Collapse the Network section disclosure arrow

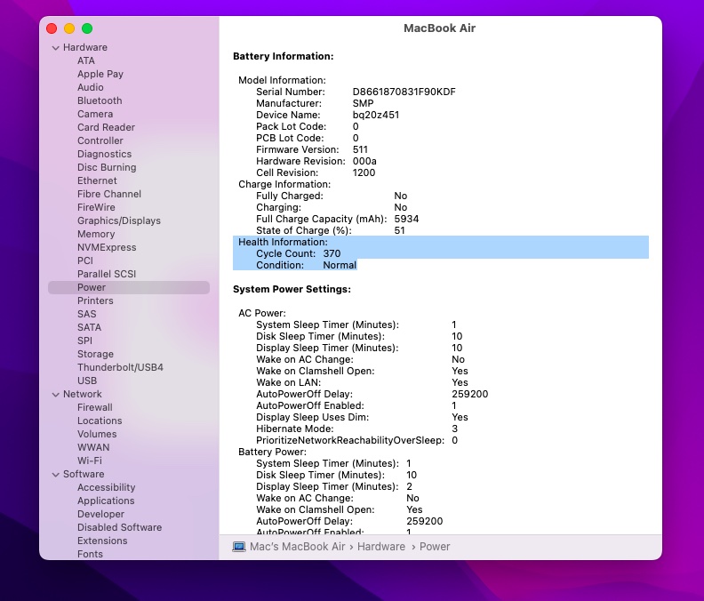coord(55,395)
